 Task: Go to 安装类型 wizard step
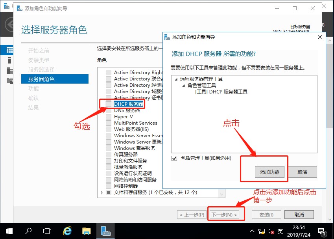click(39, 60)
